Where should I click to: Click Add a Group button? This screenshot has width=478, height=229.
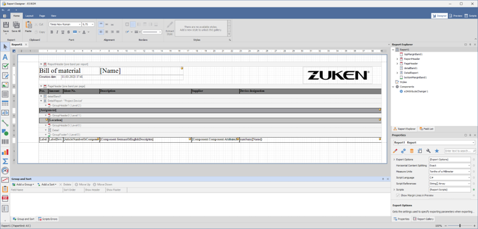23,184
